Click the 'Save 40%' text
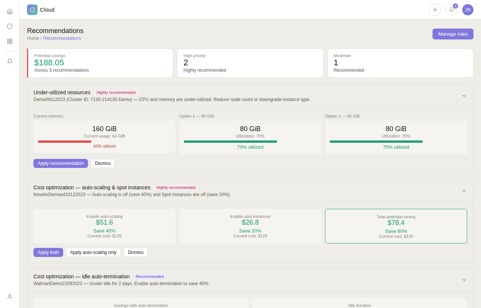This screenshot has width=481, height=308. point(104,231)
